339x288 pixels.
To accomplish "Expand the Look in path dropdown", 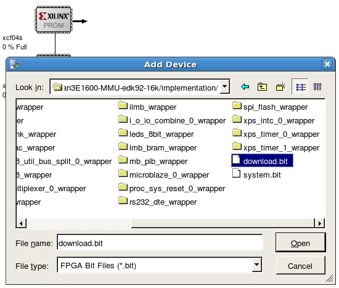I will [x=225, y=86].
